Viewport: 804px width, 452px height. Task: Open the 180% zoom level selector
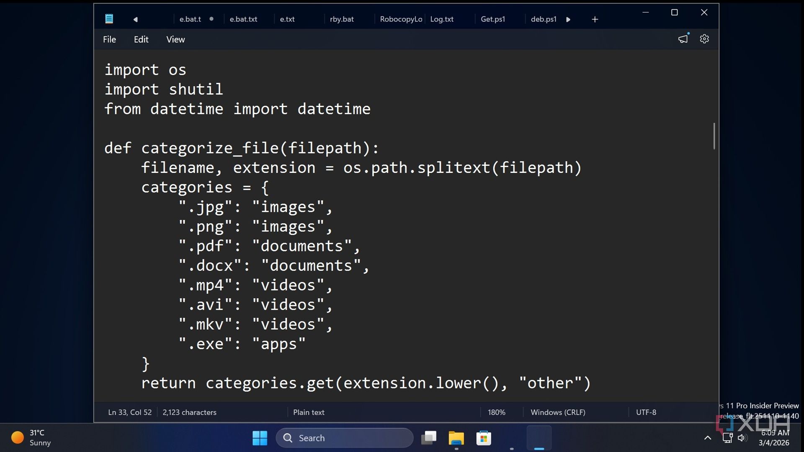(496, 412)
